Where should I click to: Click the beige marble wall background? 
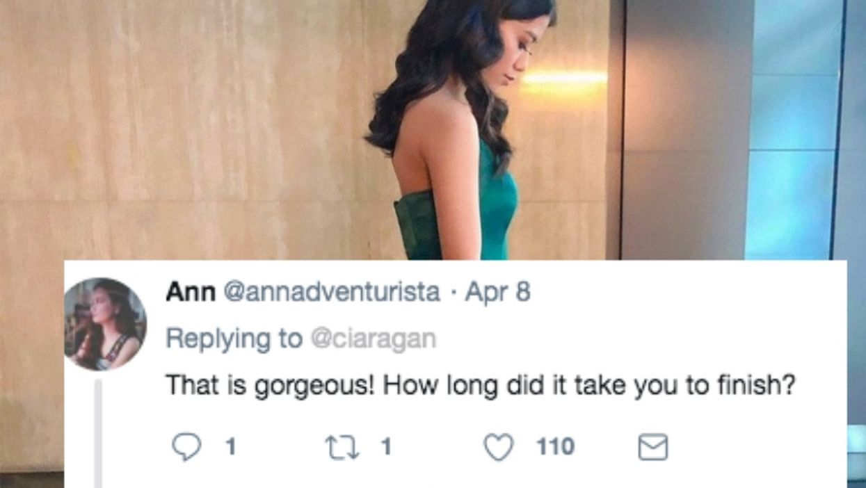174,125
